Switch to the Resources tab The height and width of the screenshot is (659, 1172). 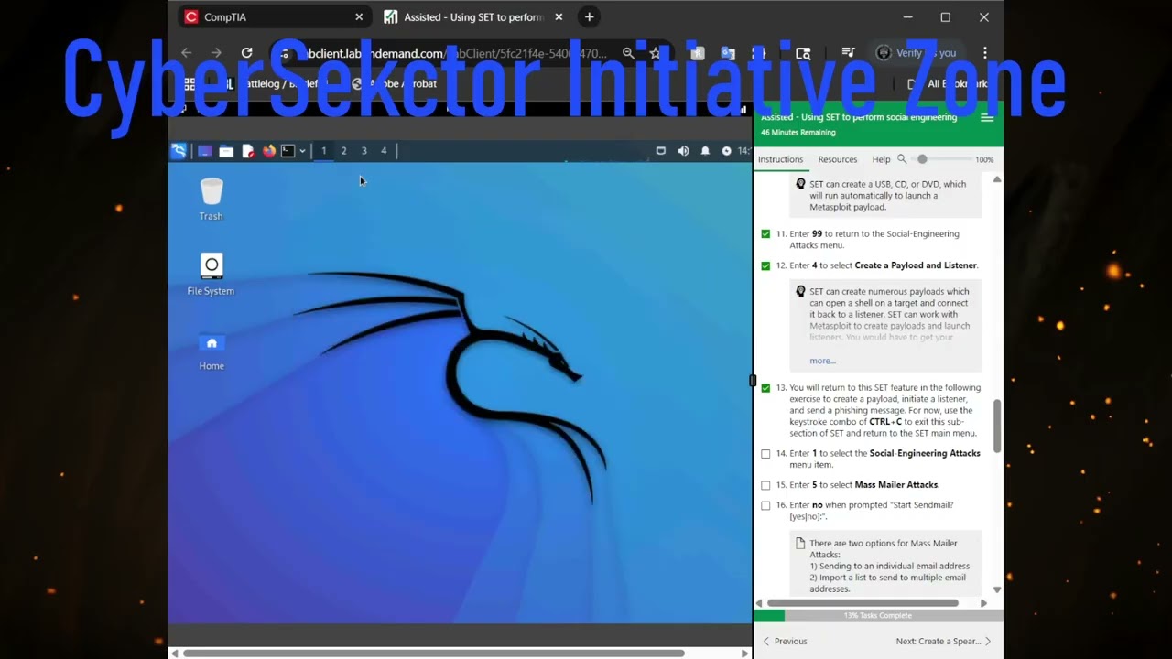pos(838,159)
